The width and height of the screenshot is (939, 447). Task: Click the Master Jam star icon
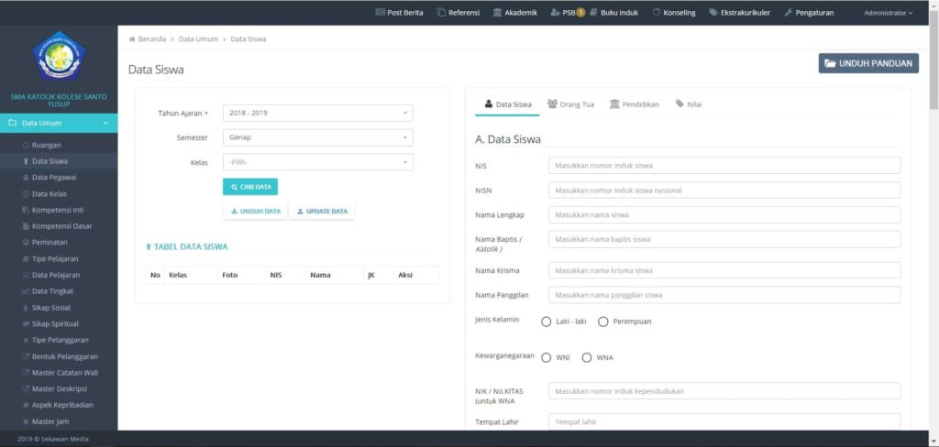point(26,421)
